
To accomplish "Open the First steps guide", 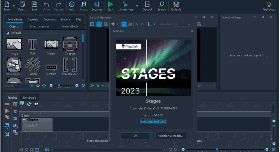I will pyautogui.click(x=269, y=6).
